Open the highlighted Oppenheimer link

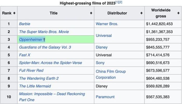pos(31,39)
